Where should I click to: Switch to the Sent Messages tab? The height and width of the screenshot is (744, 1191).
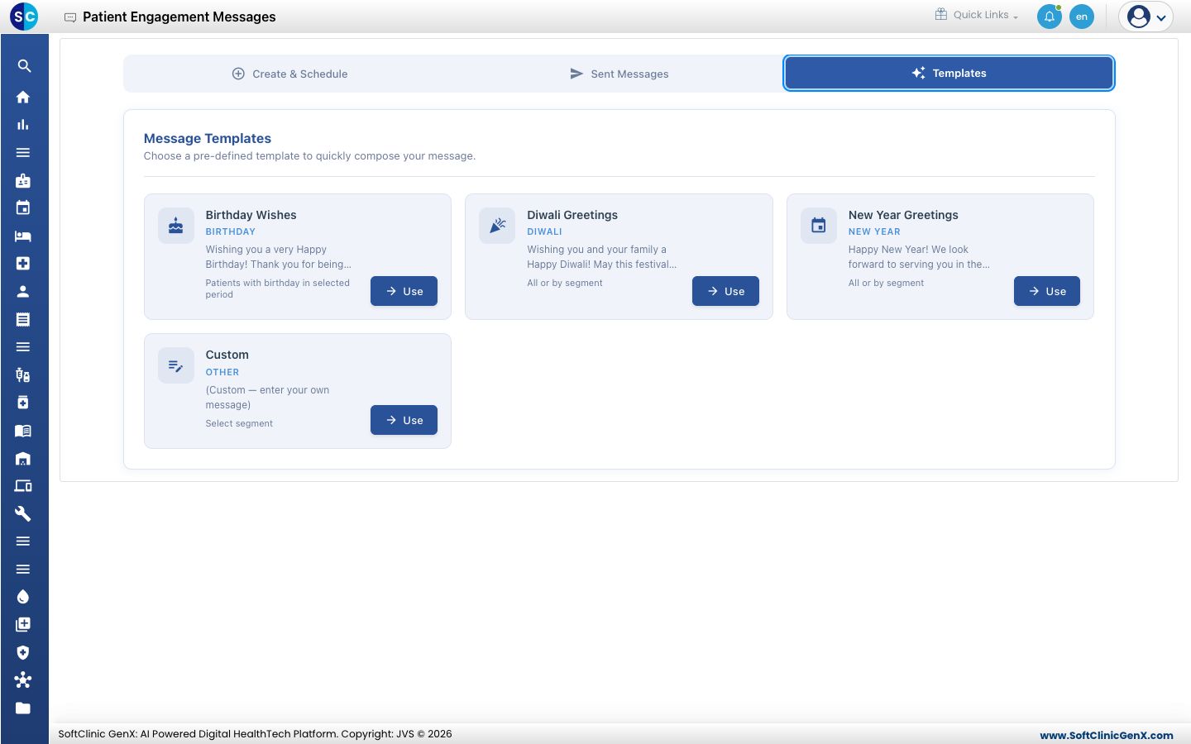coord(619,74)
